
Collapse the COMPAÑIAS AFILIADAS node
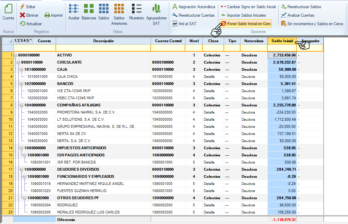click(22, 105)
